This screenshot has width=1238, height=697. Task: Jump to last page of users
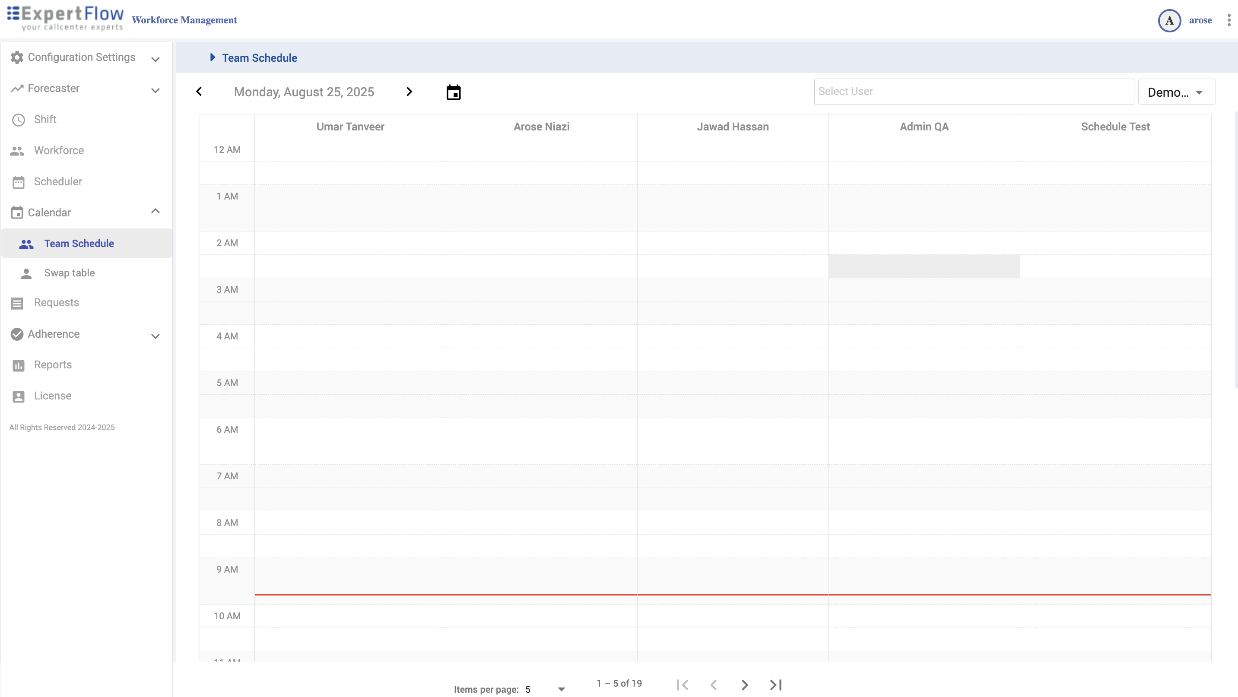tap(776, 684)
